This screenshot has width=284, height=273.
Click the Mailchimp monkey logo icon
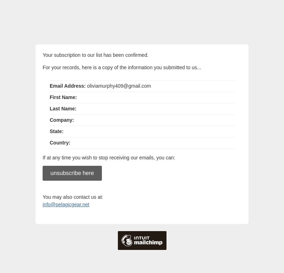click(x=127, y=240)
